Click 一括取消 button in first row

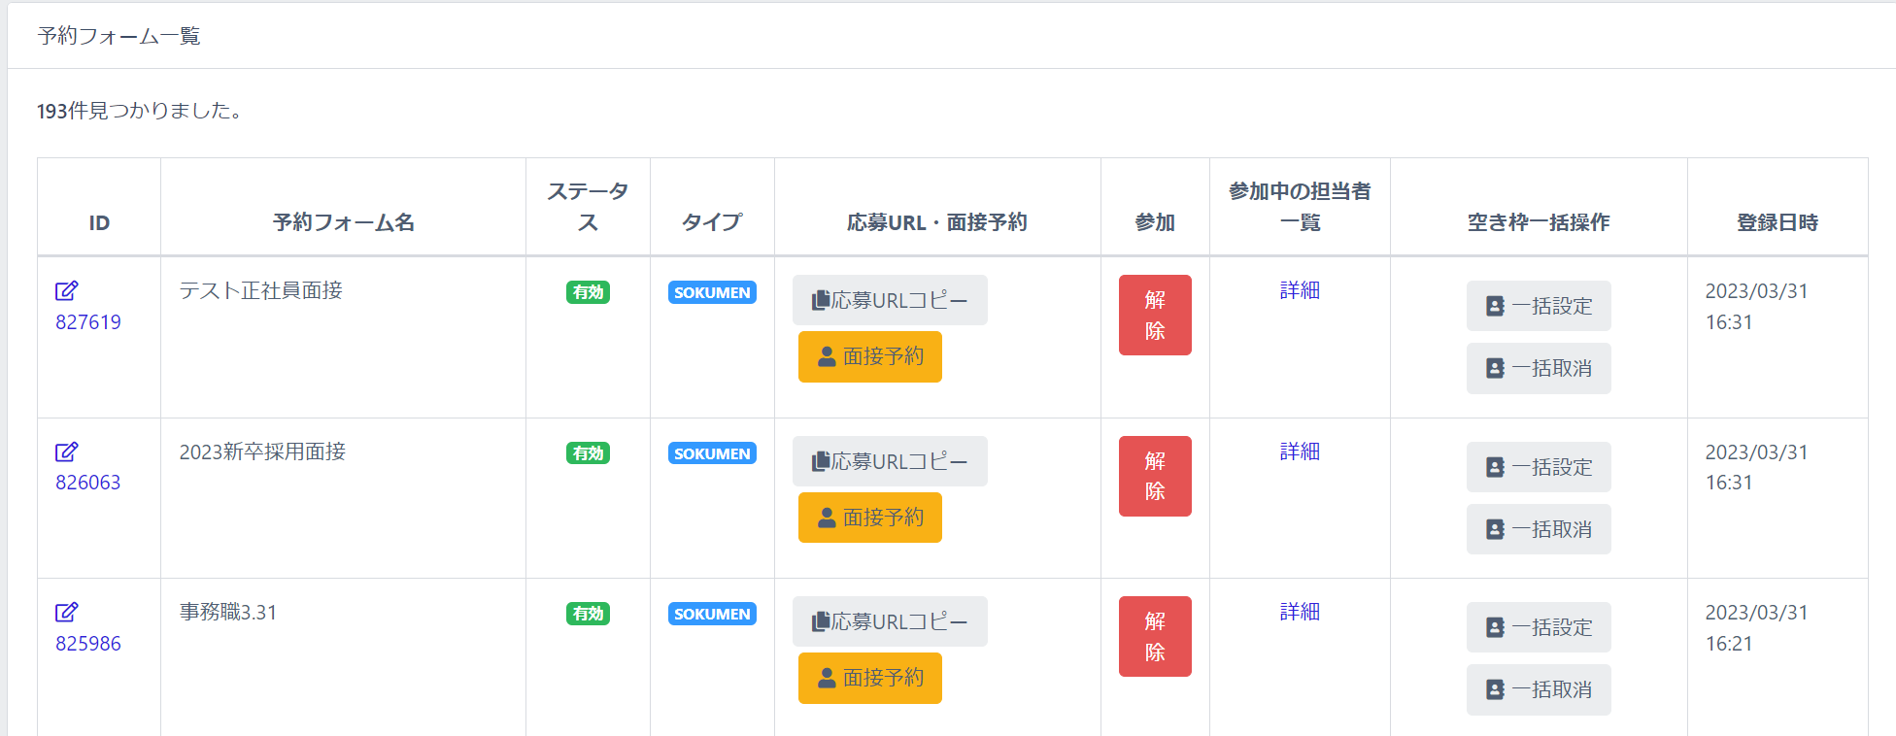1539,368
